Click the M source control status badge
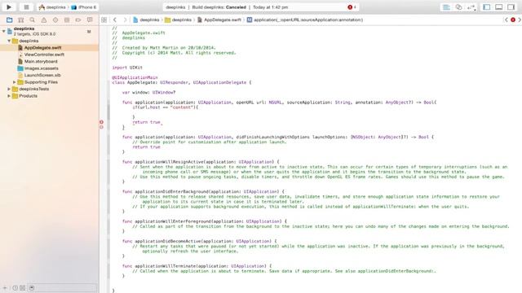The width and height of the screenshot is (522, 293). pyautogui.click(x=89, y=32)
